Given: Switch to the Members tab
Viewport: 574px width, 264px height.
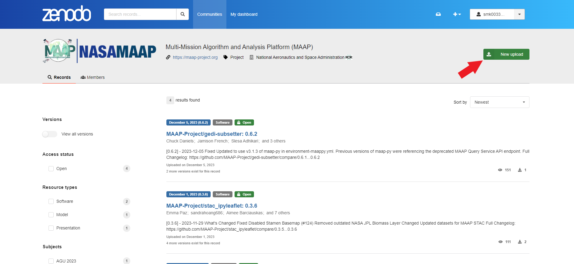Looking at the screenshot, I should [x=92, y=77].
